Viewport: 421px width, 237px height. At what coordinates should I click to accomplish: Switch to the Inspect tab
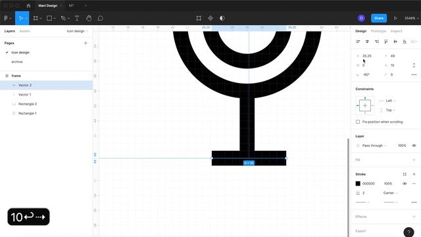(x=396, y=31)
